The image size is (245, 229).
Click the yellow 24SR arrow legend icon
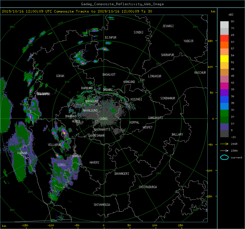(x=224, y=144)
